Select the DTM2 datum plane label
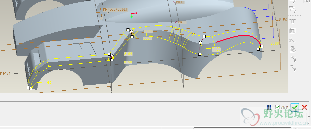This screenshot has height=129, width=311. [x=283, y=19]
